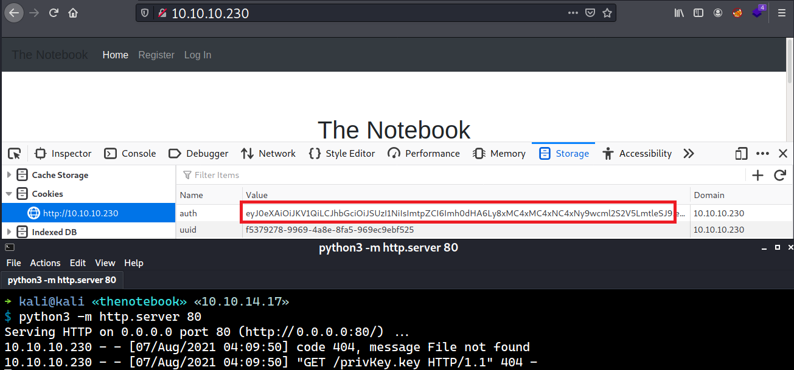Go to the browser home page
This screenshot has height=370, width=794.
73,13
